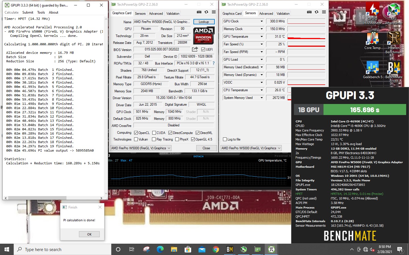Click GPU Temperature sensor graph bar
The height and width of the screenshot is (255, 409).
tap(306, 37)
